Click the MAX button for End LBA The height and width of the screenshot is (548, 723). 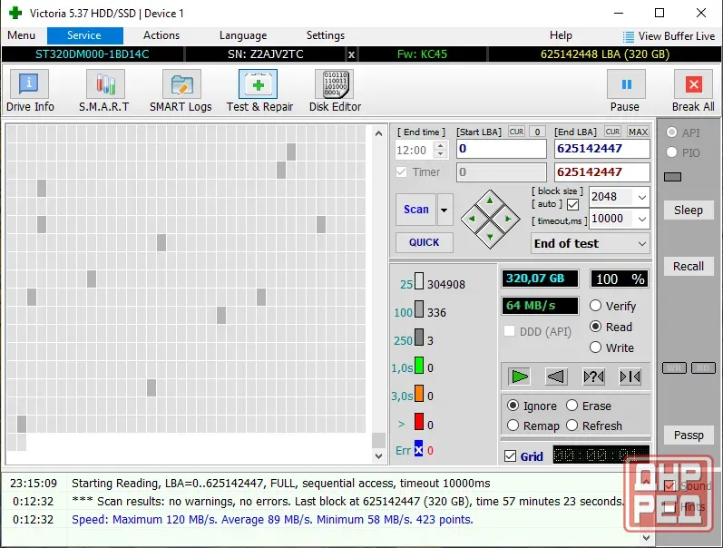638,132
